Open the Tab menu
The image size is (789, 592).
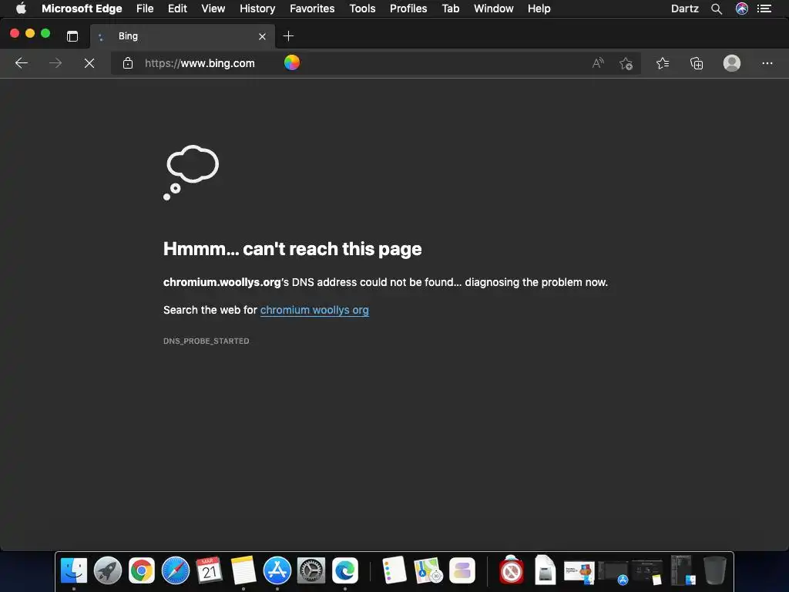[450, 8]
